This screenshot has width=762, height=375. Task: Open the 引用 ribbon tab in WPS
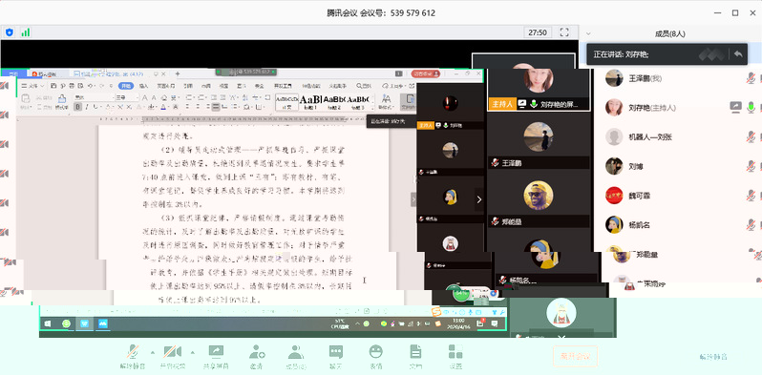(187, 86)
